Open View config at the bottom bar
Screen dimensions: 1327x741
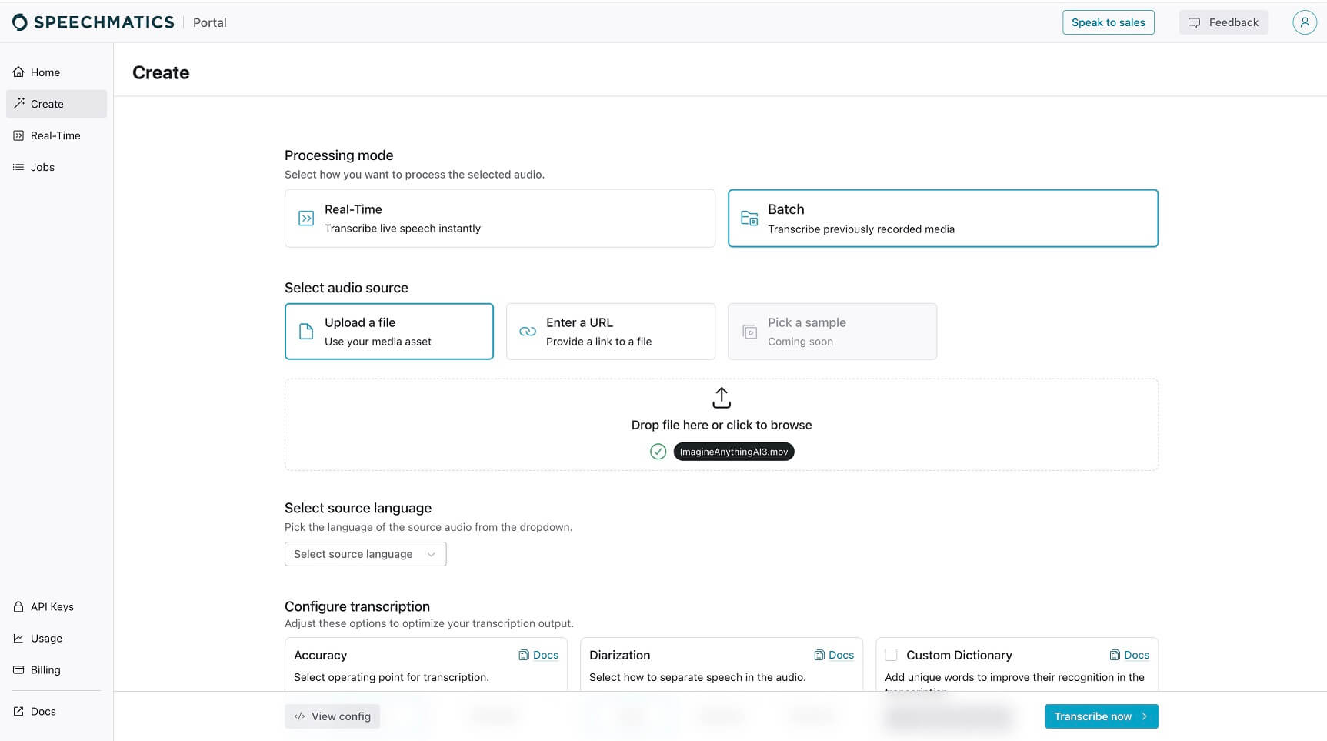(332, 716)
